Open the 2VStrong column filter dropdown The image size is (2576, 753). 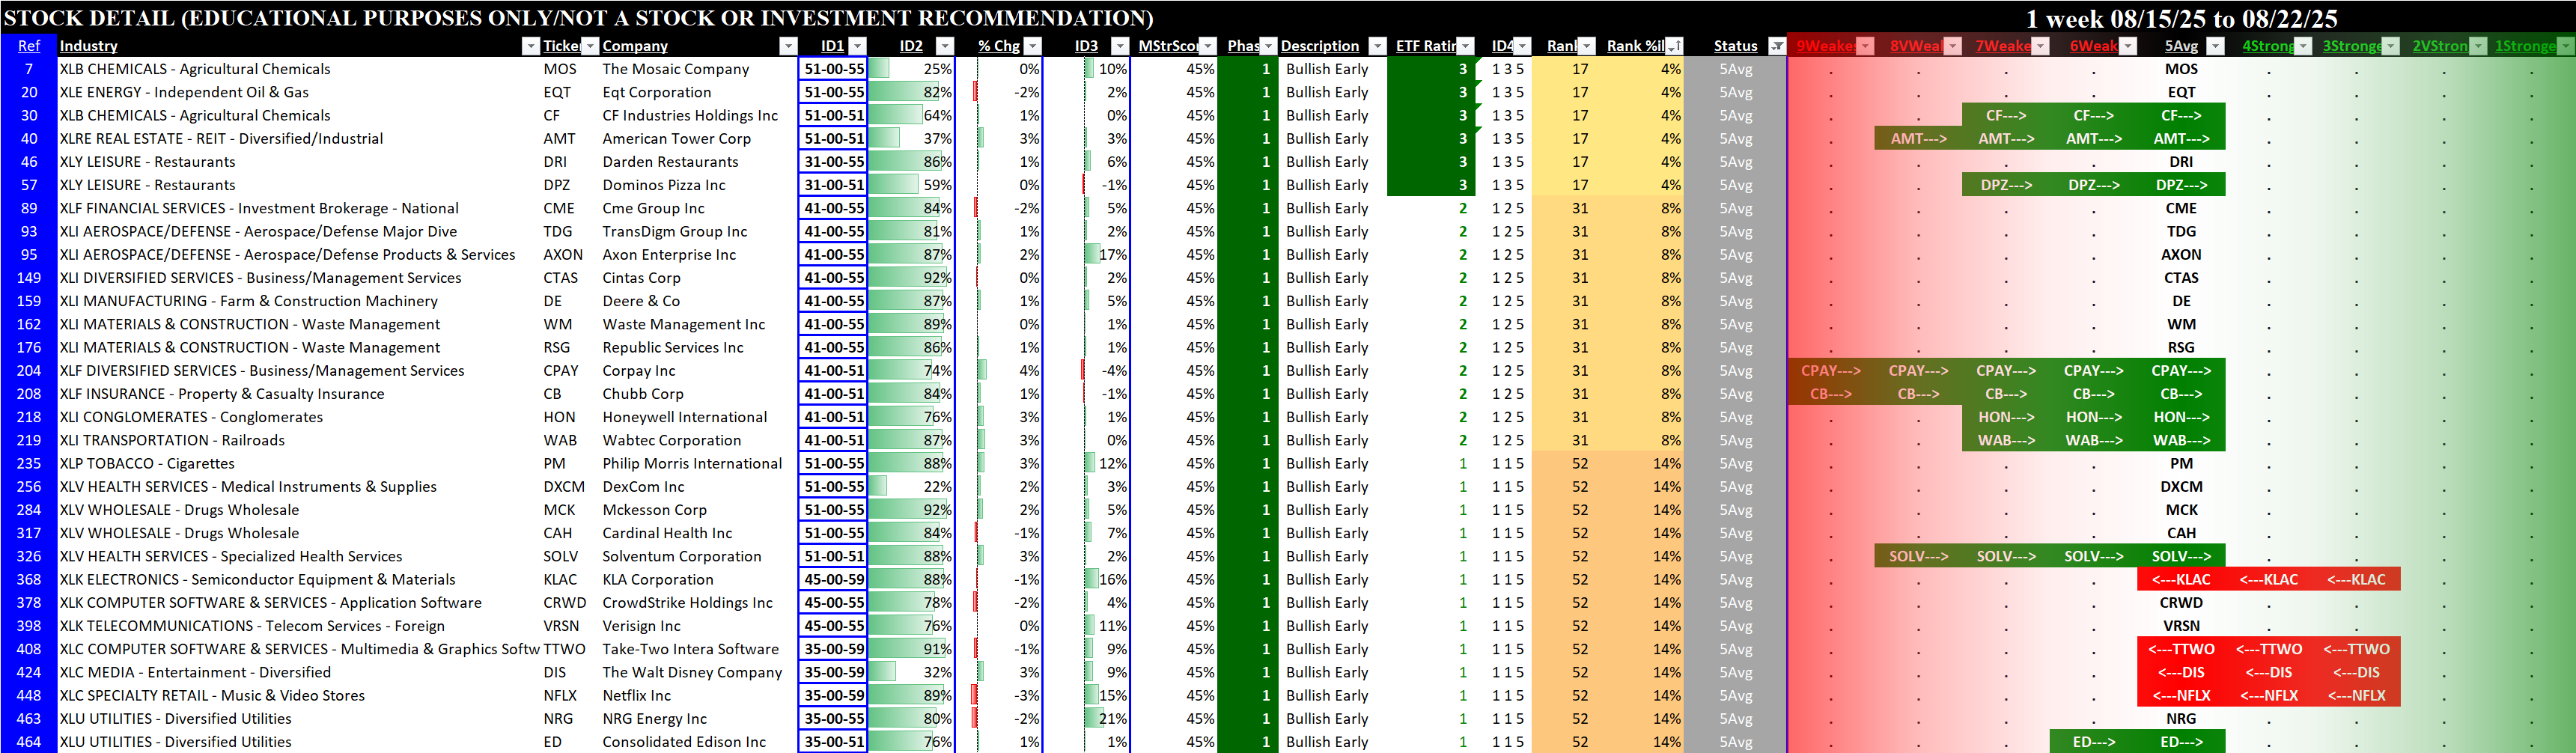coord(2479,46)
